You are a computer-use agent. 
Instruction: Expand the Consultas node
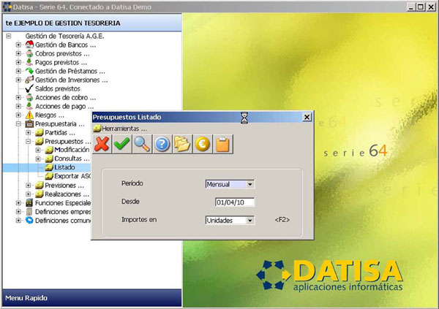click(x=38, y=159)
